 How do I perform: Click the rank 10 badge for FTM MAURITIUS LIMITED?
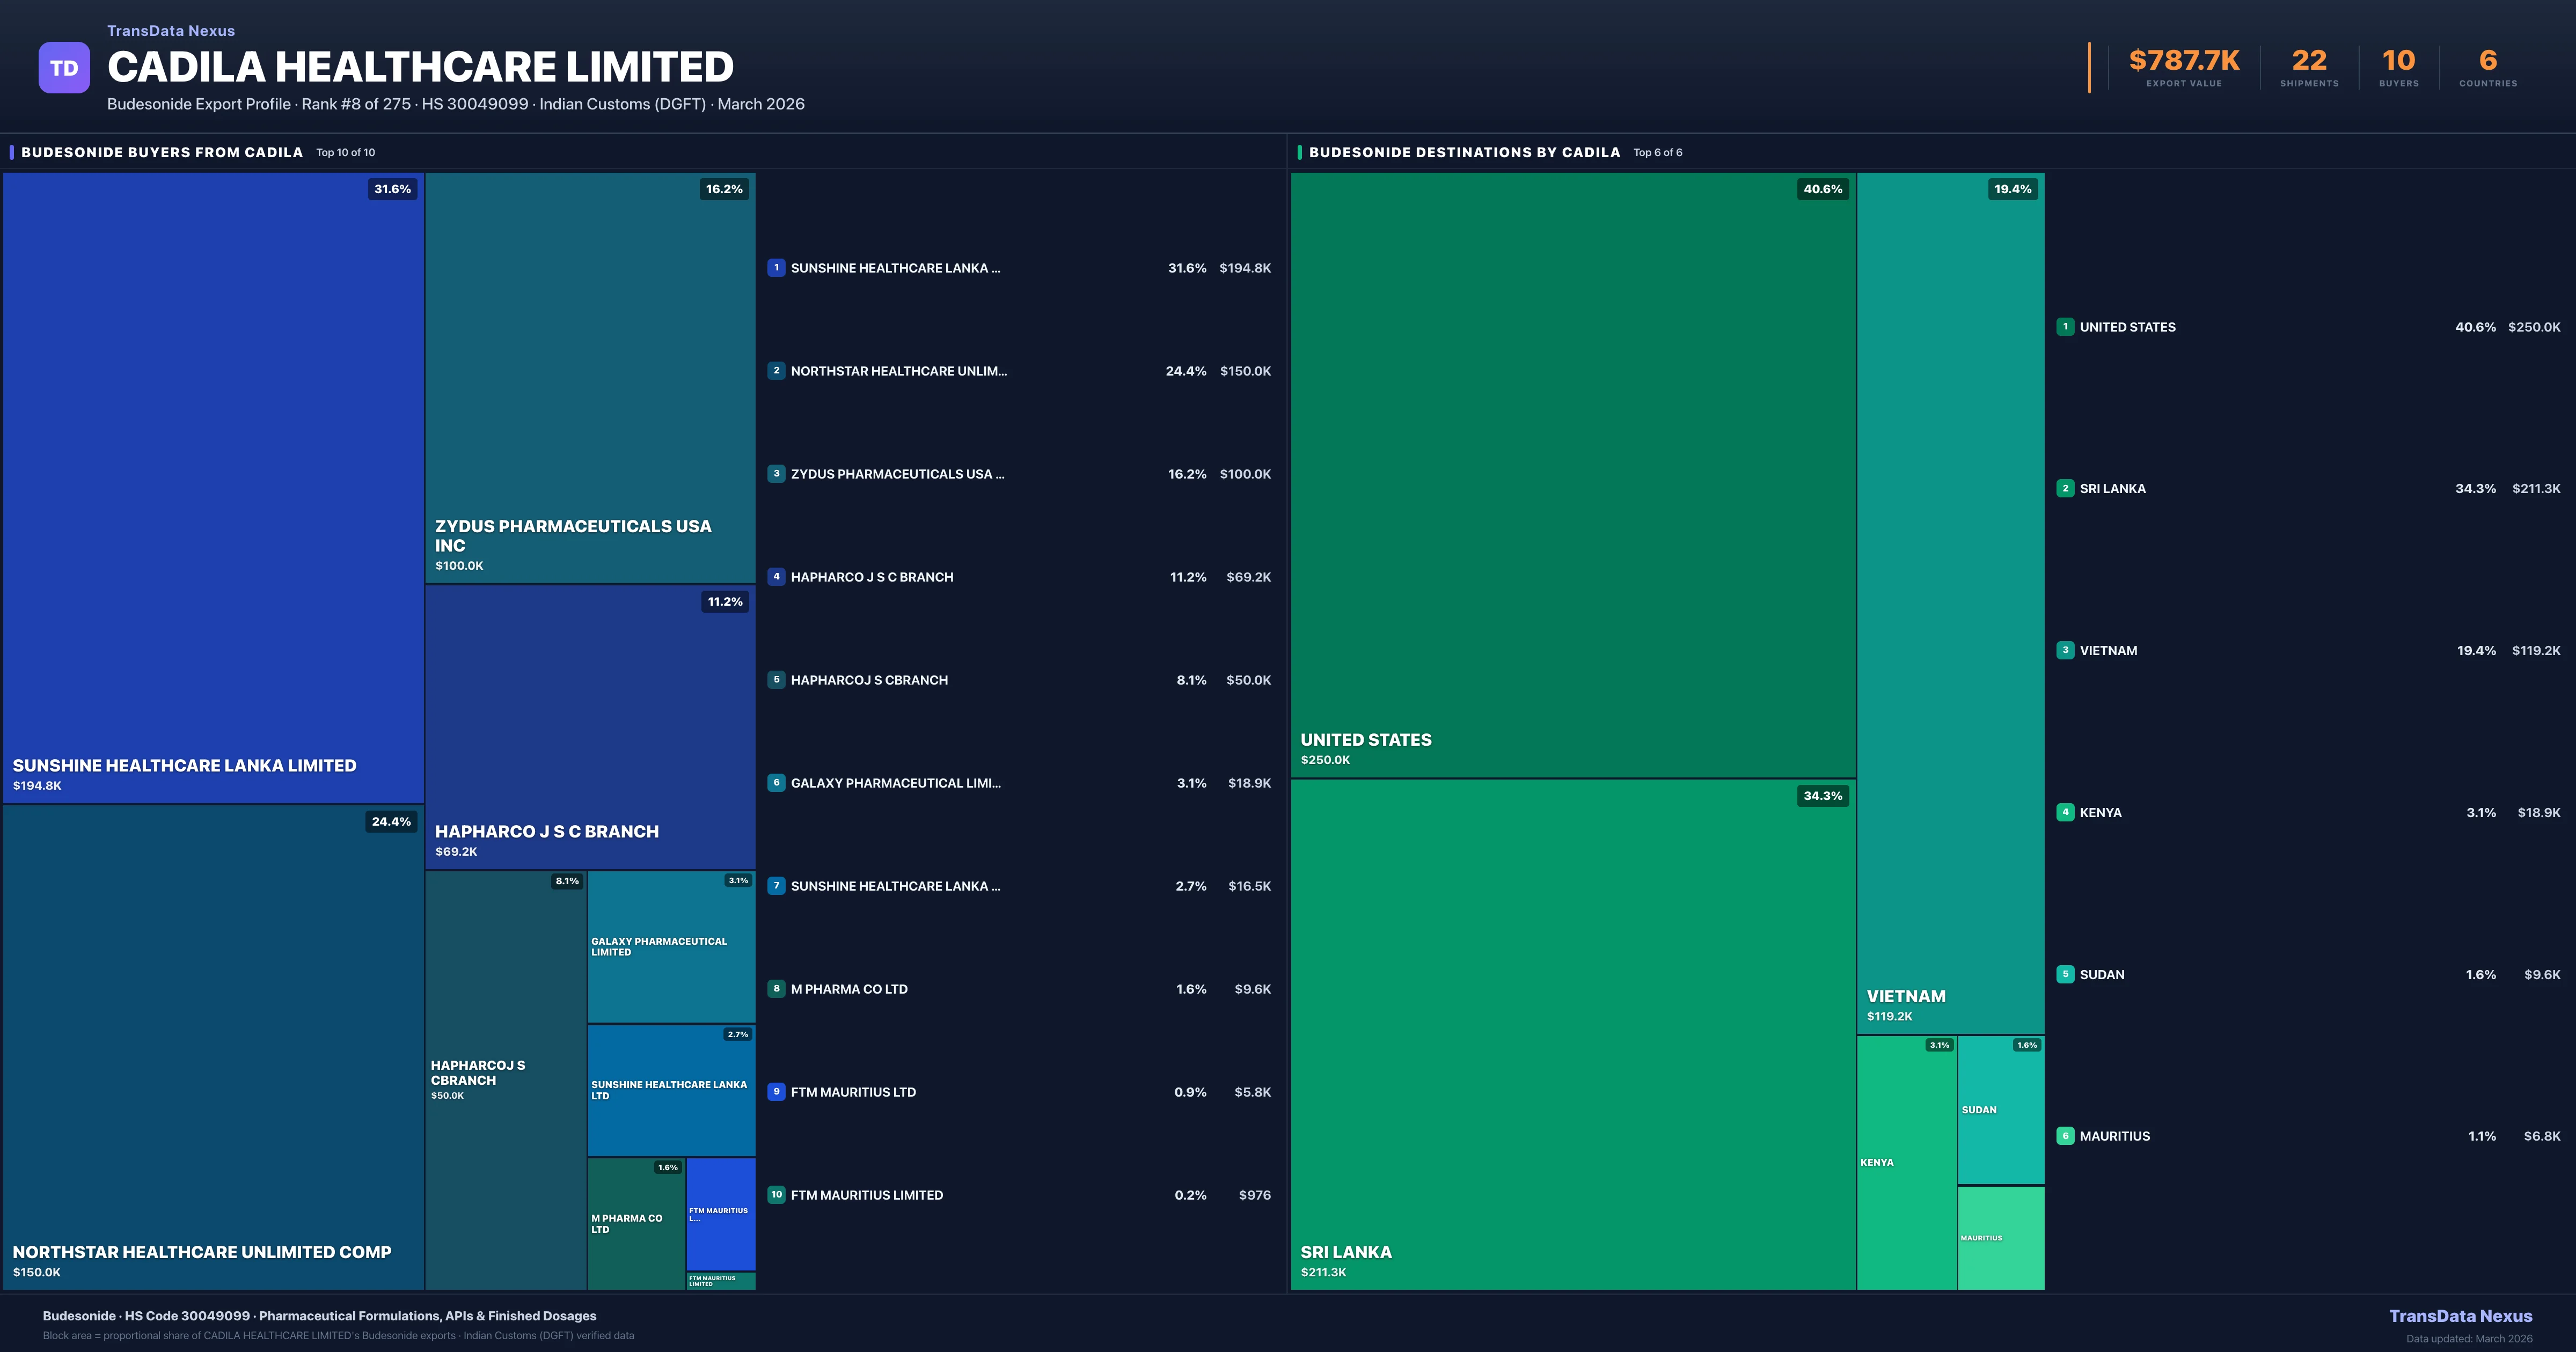pos(777,1194)
